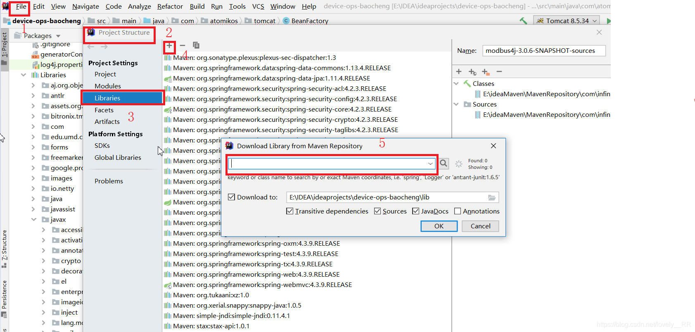This screenshot has height=332, width=695.
Task: Click the remove root minus icon in right panel
Action: tap(499, 71)
